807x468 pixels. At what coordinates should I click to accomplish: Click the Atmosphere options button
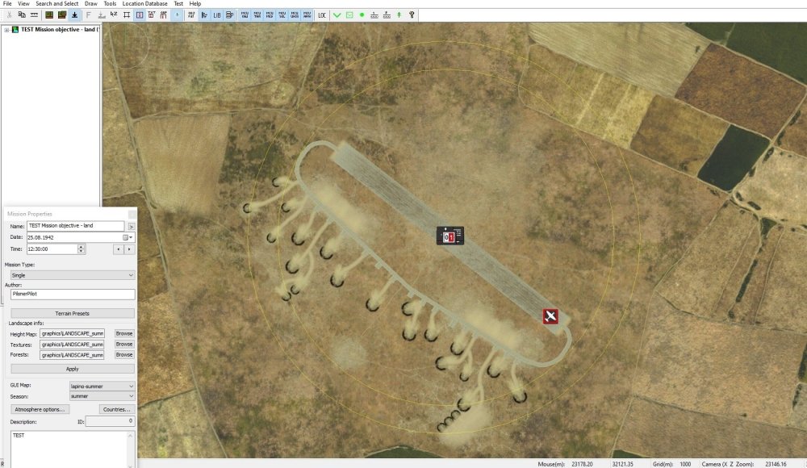pyautogui.click(x=40, y=409)
